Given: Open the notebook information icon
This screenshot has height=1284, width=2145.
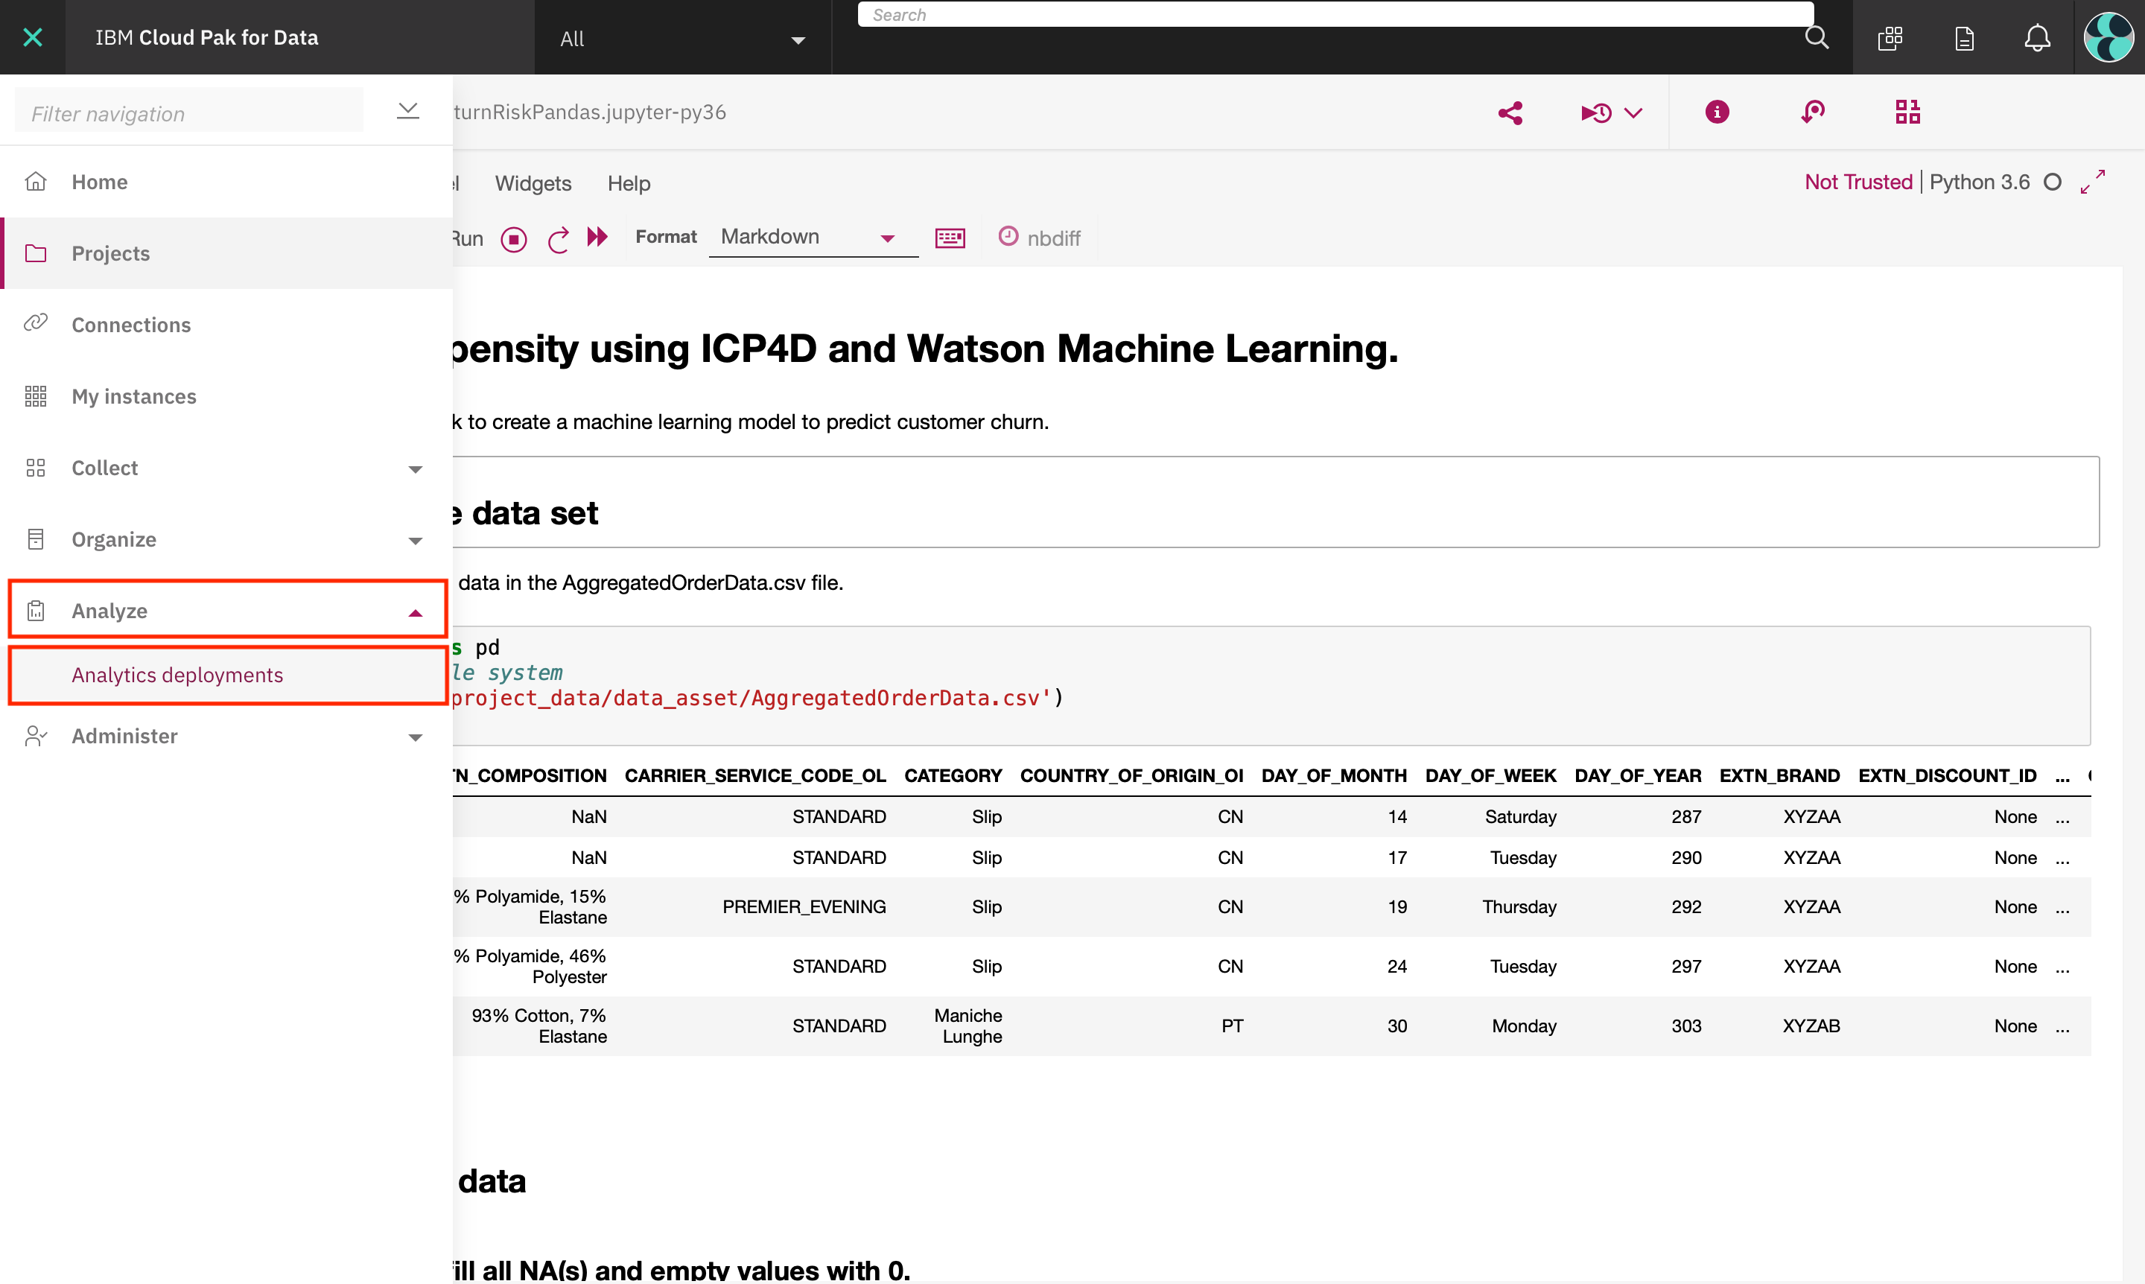Looking at the screenshot, I should [x=1717, y=112].
